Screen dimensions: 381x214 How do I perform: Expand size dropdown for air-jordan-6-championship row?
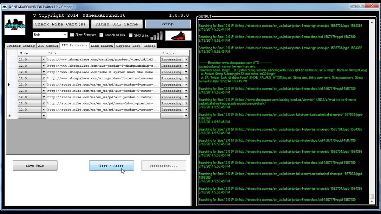[44, 66]
